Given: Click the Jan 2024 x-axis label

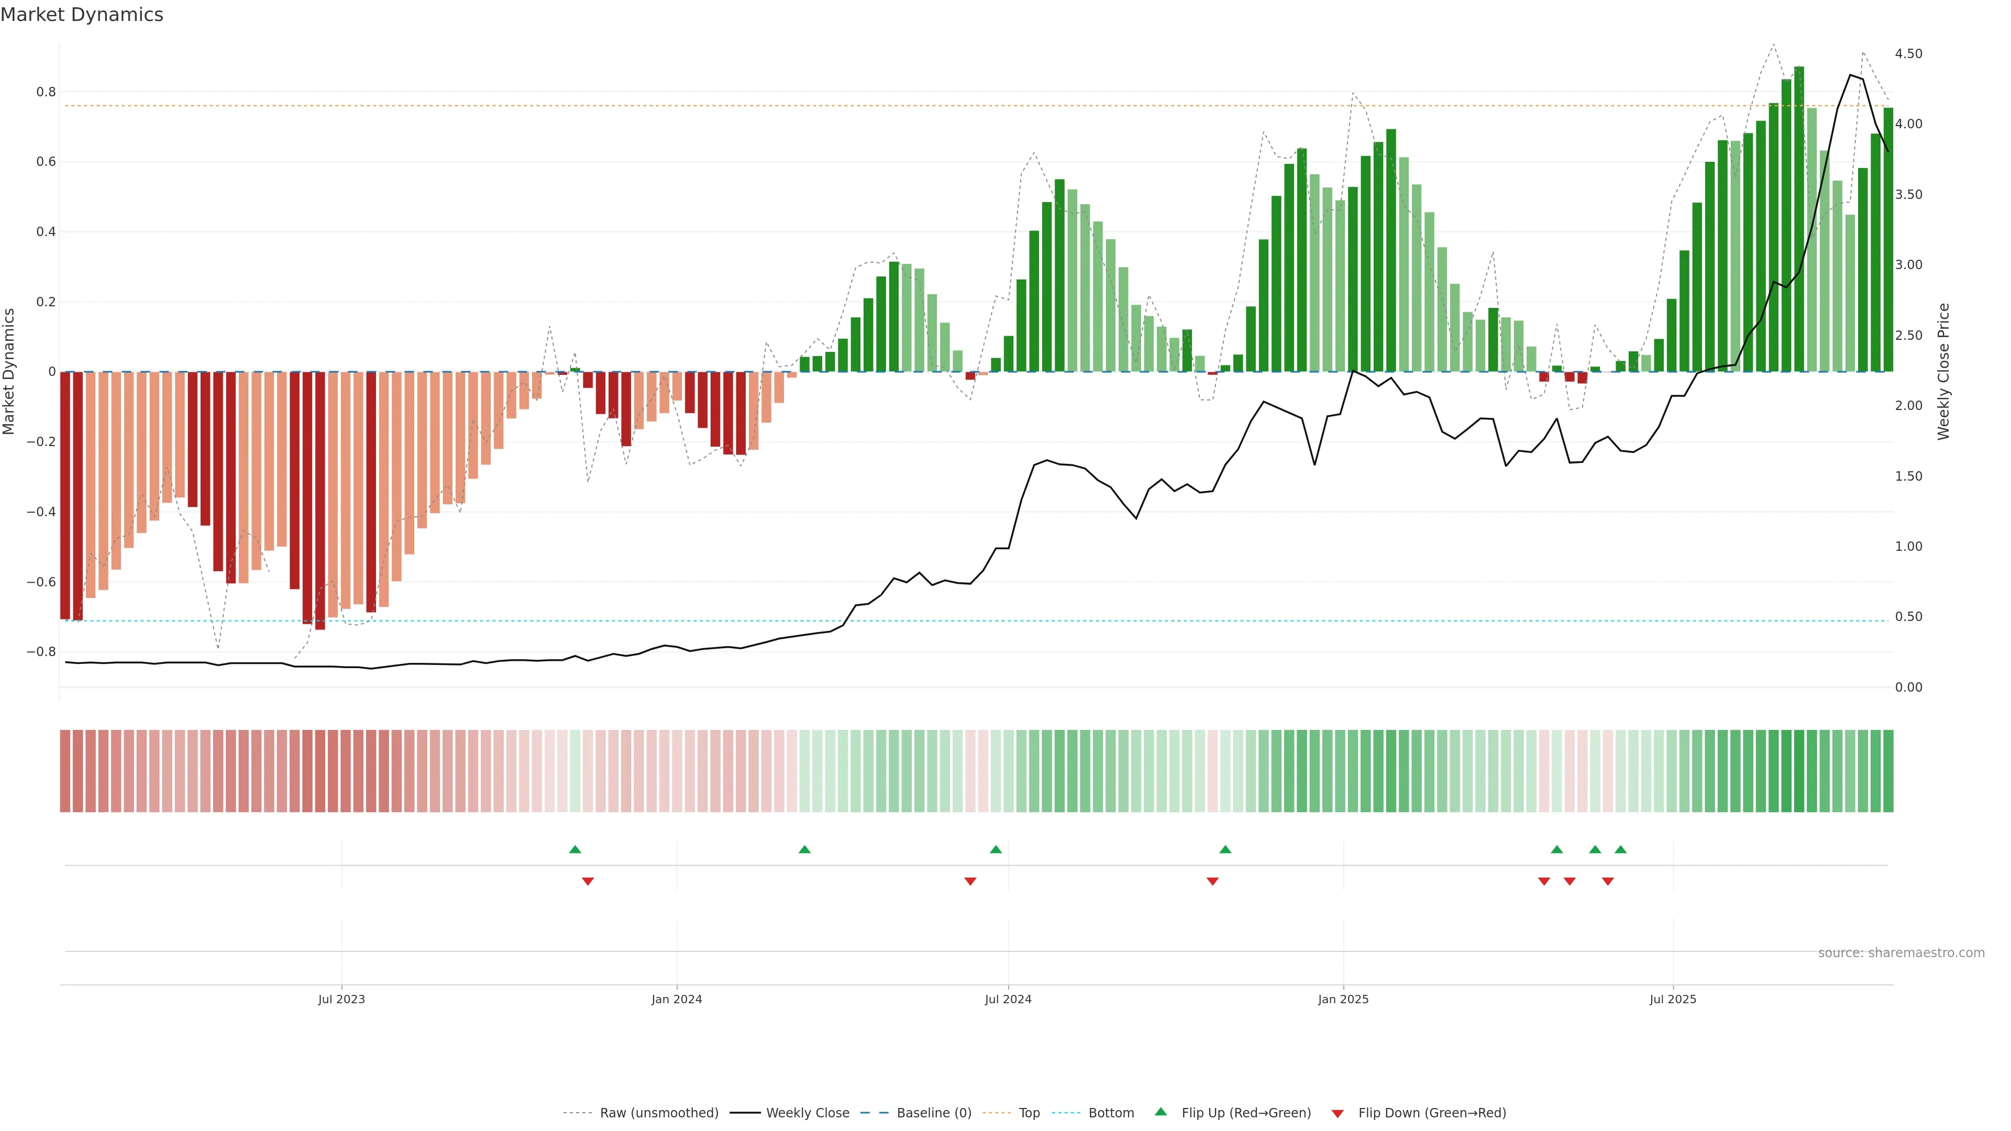Looking at the screenshot, I should pyautogui.click(x=676, y=999).
